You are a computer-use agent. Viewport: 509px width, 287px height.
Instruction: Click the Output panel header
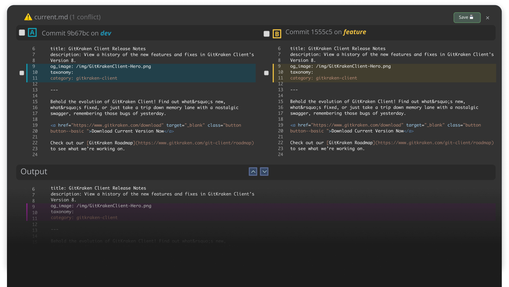coord(256,172)
